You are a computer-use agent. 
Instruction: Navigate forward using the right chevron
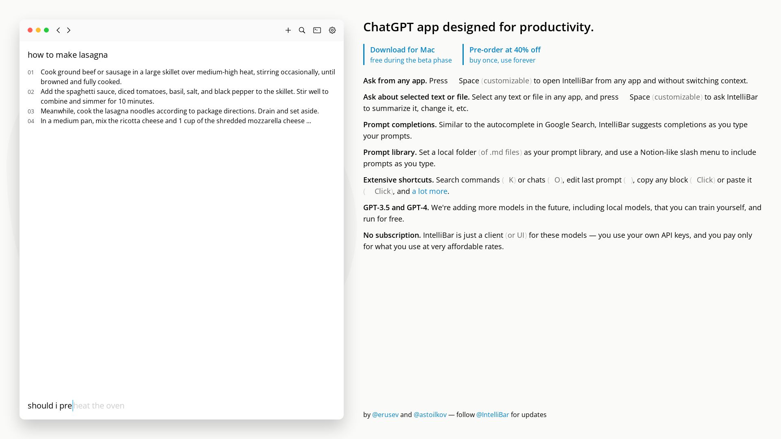69,30
